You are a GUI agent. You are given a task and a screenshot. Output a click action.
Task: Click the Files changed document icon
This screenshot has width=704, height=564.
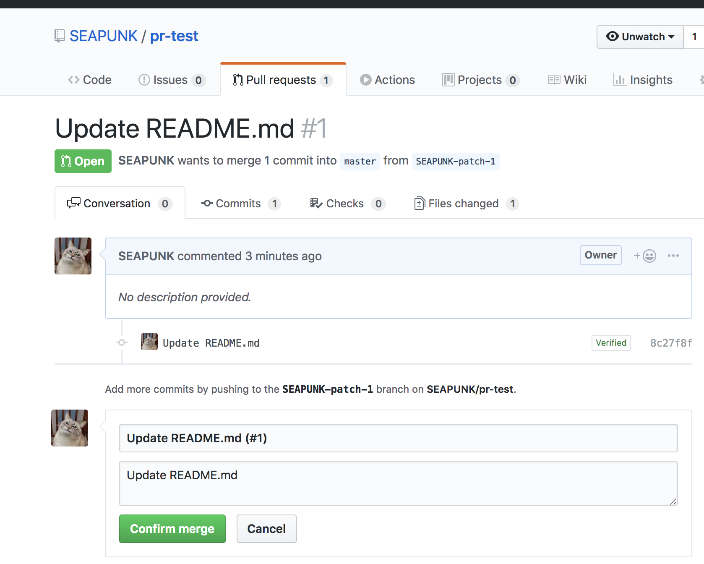(x=420, y=203)
